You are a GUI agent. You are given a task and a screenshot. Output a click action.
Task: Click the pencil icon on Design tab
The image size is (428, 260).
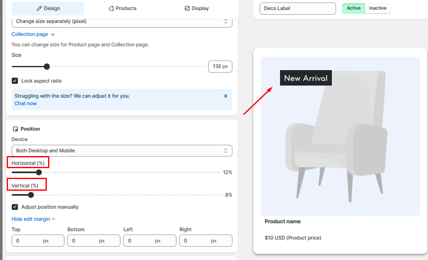39,8
